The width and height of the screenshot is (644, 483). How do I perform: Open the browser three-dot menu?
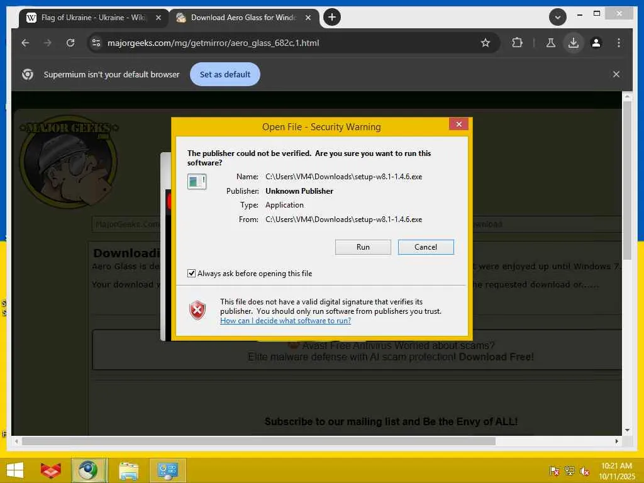[619, 43]
